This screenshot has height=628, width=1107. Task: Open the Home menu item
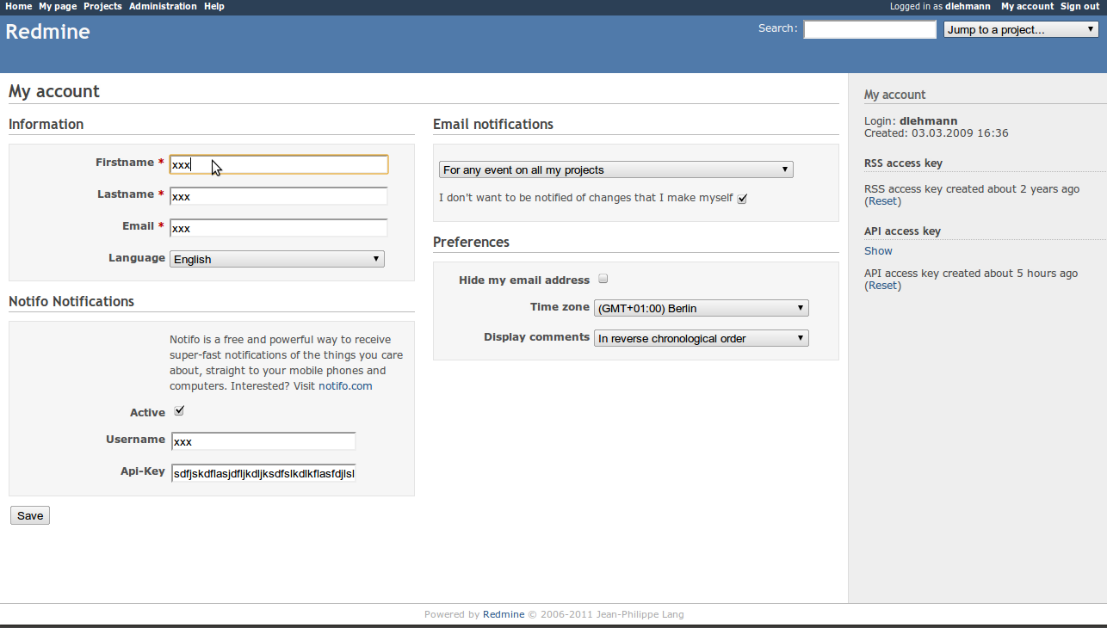(18, 6)
